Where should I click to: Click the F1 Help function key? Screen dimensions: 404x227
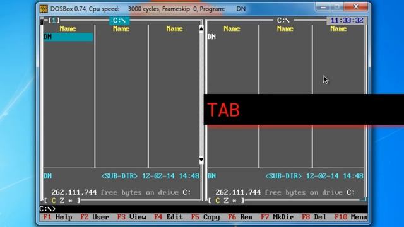point(57,217)
